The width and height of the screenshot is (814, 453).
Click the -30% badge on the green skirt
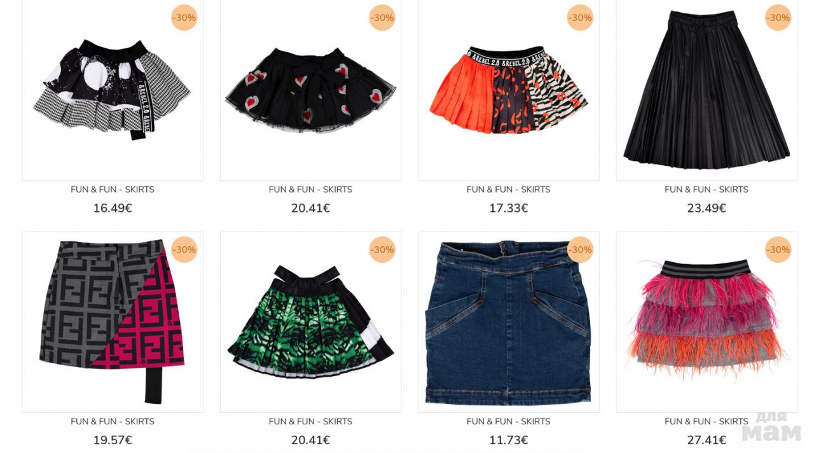point(382,250)
